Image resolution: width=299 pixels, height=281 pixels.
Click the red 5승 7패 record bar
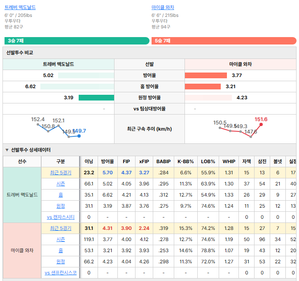(224, 41)
